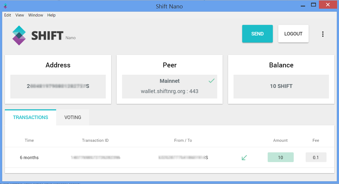The width and height of the screenshot is (339, 184).
Task: Switch to the VOTING tab
Action: 73,117
